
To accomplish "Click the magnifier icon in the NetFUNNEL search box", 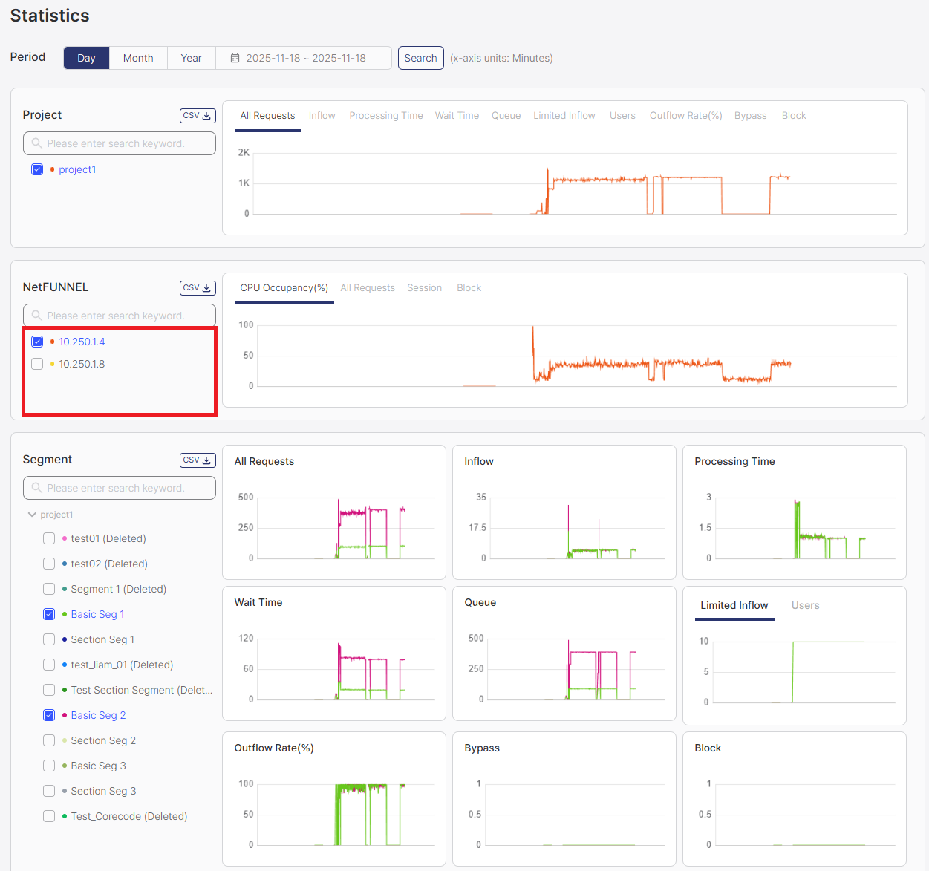I will tap(36, 315).
